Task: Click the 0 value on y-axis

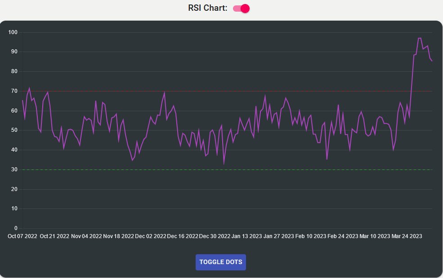Action: pos(16,228)
